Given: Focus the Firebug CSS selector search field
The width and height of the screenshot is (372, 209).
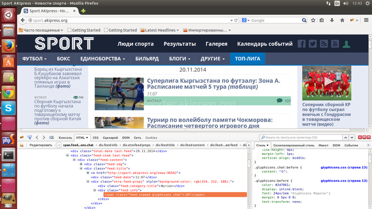Looking at the screenshot, I should click(301, 137).
